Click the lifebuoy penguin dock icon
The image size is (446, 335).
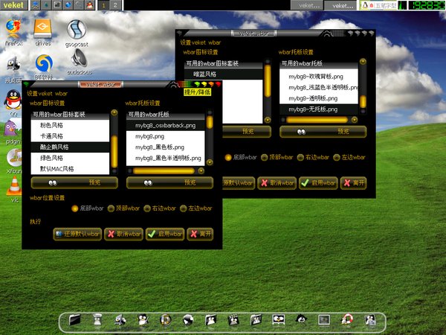pyautogui.click(x=347, y=319)
